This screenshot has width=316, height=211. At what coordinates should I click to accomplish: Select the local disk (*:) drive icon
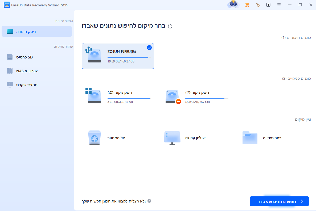point(173,97)
